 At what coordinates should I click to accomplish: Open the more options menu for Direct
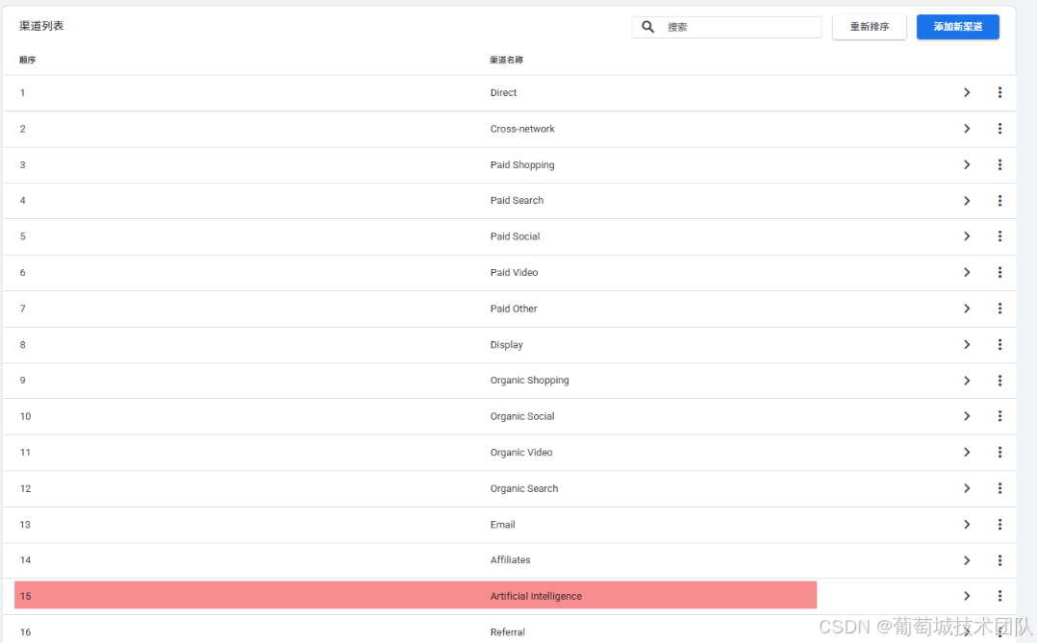point(999,92)
